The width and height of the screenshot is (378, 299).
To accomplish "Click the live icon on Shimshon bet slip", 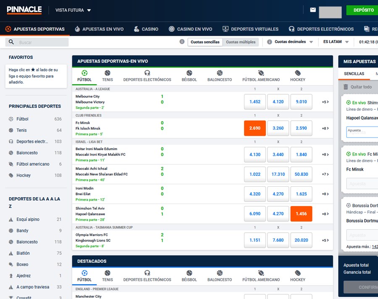I will 348,103.
